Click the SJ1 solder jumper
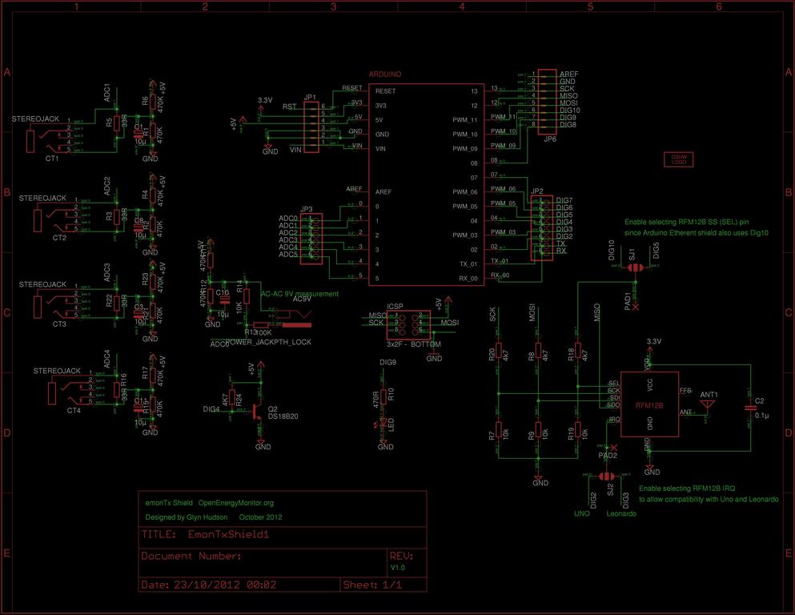 635,267
